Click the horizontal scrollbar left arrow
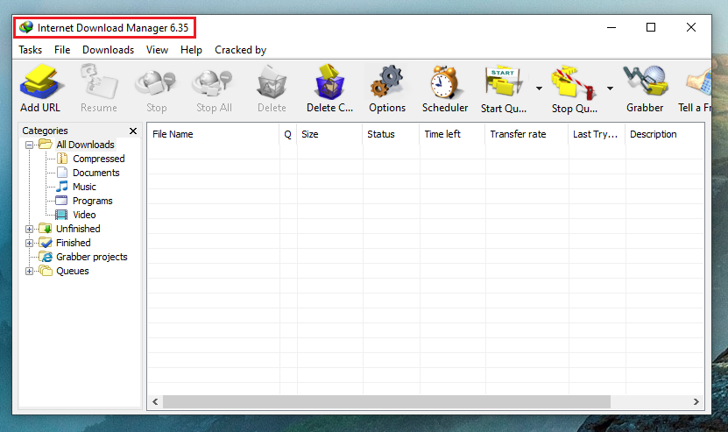 [x=156, y=402]
